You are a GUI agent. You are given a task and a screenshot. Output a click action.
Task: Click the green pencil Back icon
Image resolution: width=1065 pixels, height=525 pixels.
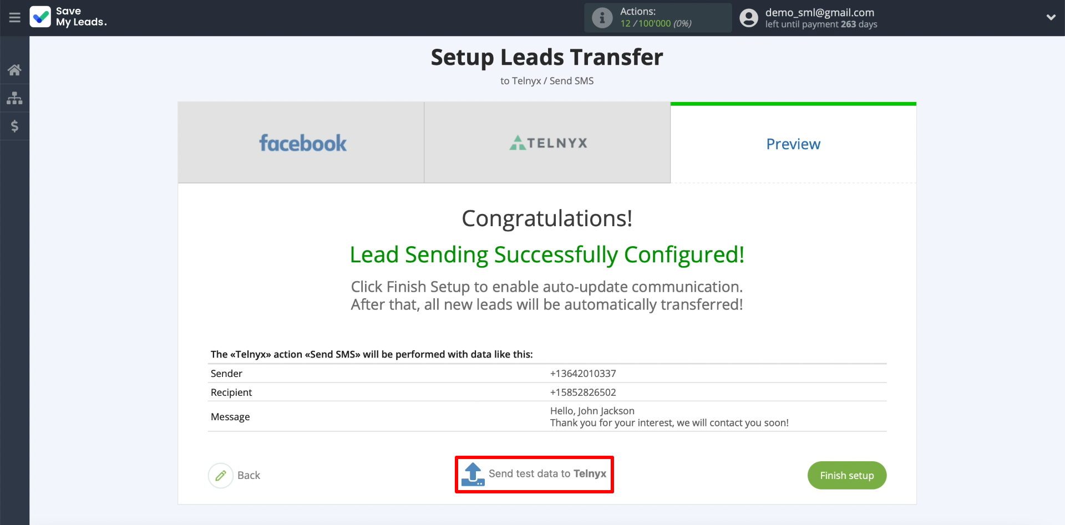(x=221, y=475)
